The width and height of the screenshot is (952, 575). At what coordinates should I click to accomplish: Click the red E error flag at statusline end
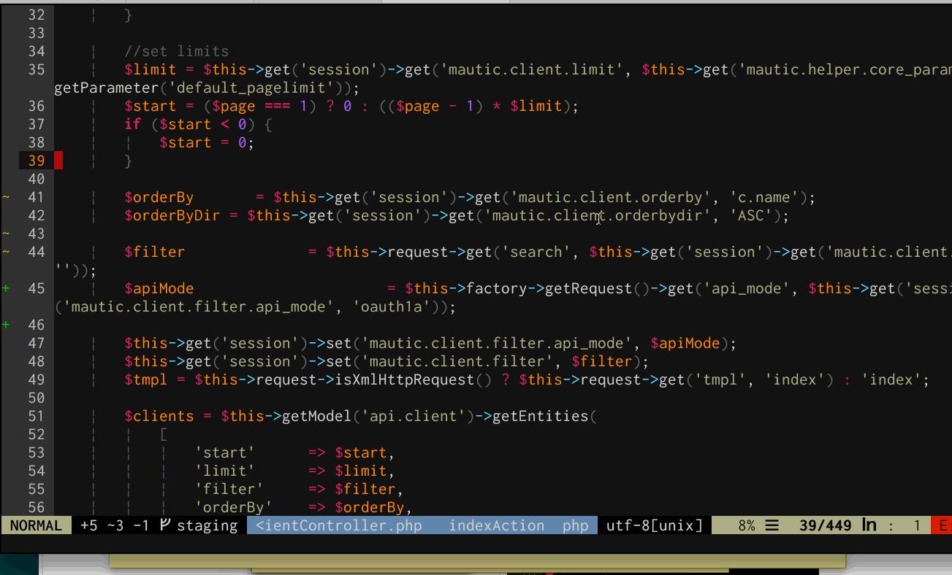[x=945, y=525]
